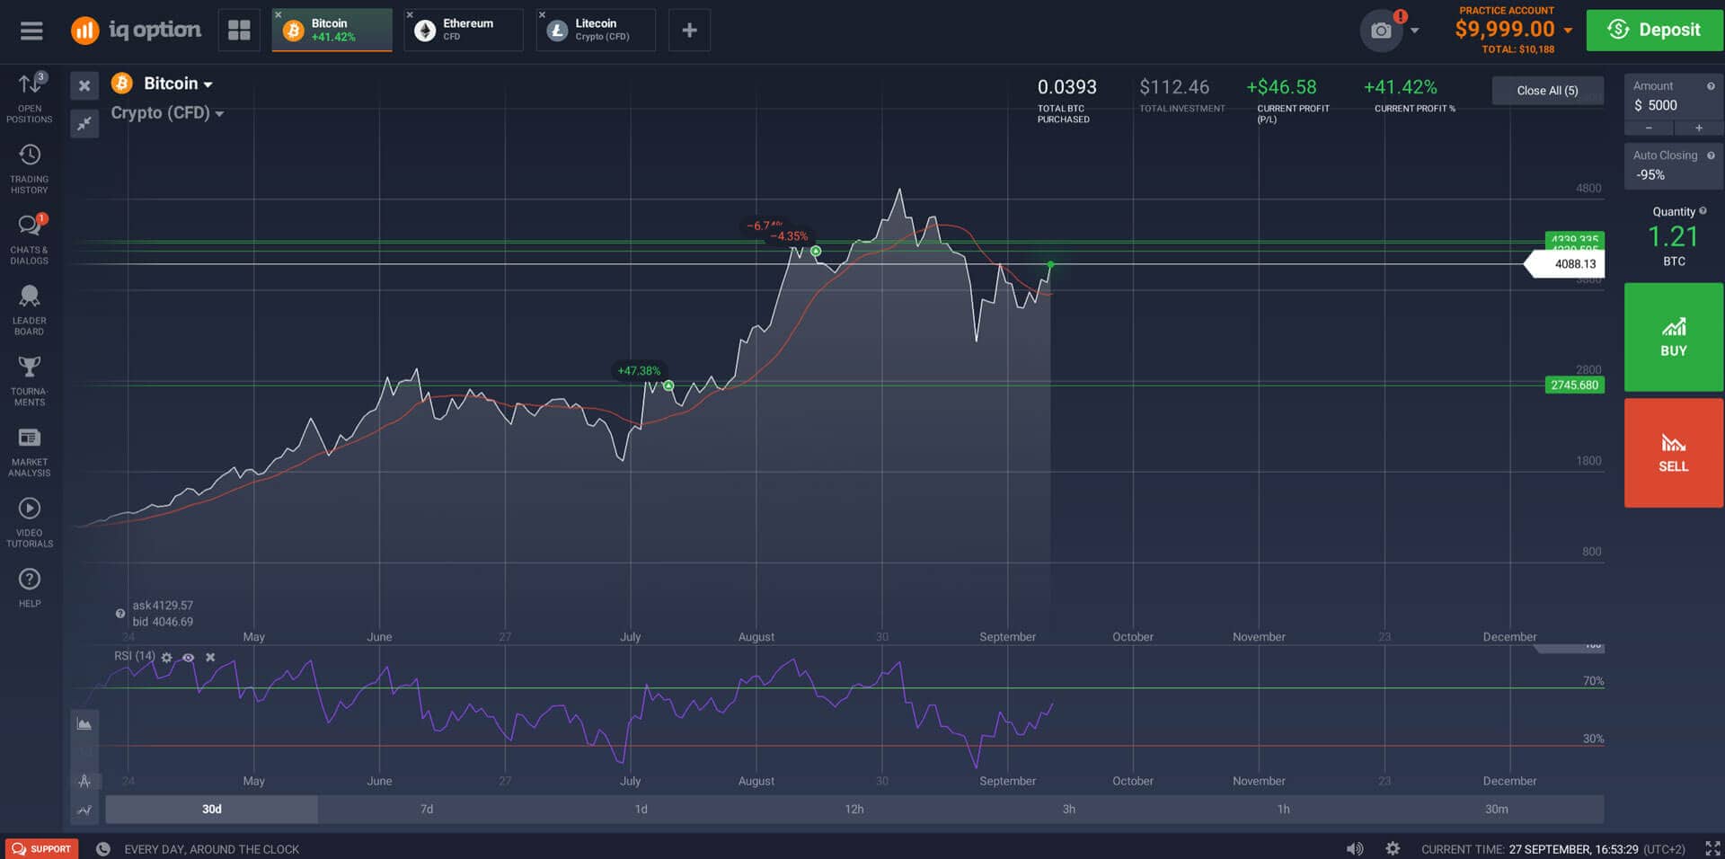Remove the RSI indicator
Screen dimensions: 1725x859
click(210, 658)
